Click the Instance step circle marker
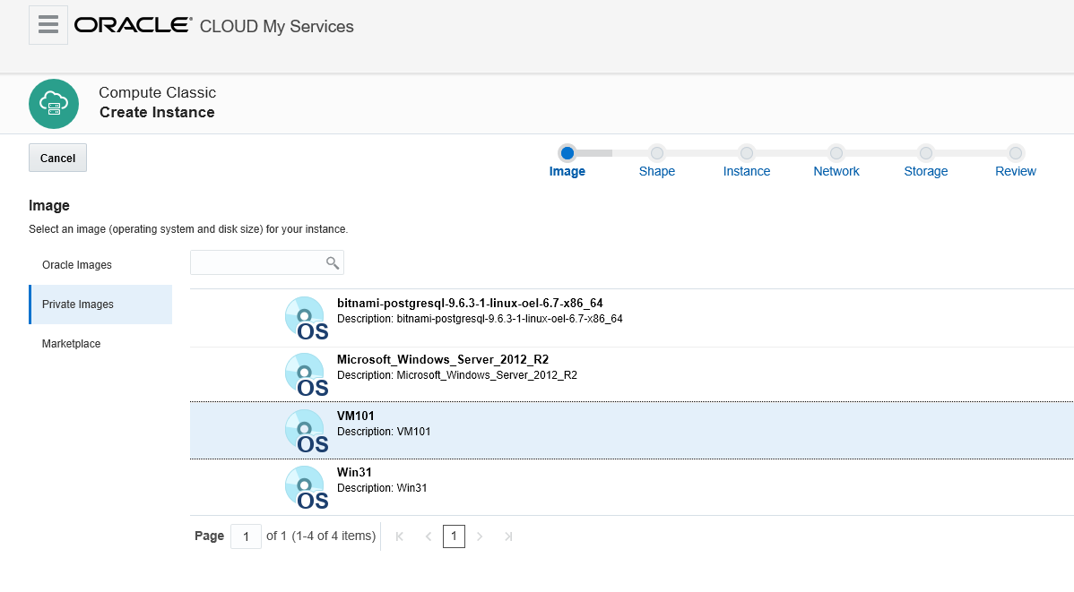1074x592 pixels. [x=747, y=152]
